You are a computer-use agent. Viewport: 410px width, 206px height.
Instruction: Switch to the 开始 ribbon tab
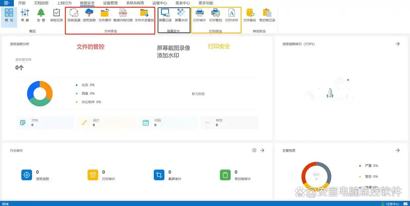tap(22, 3)
